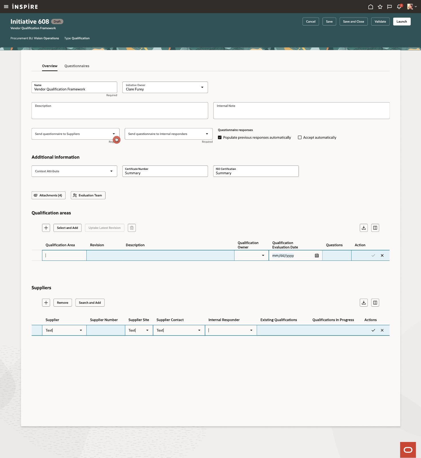
Task: Click into the Description text area
Action: click(x=120, y=110)
